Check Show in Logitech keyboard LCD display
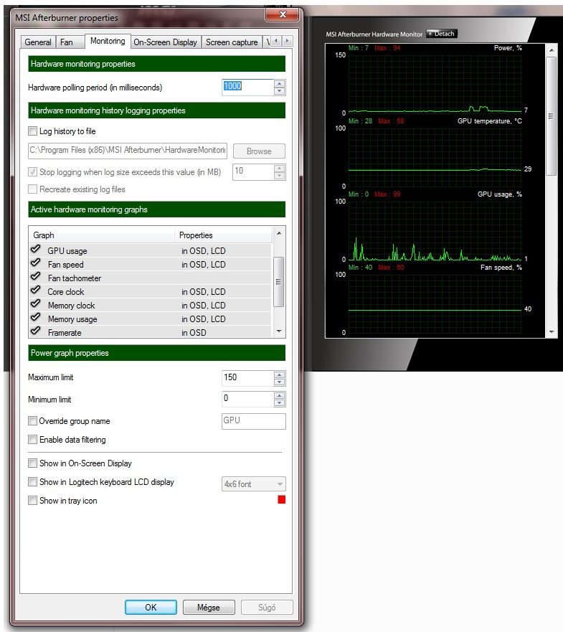Viewport: 563px width, 632px height. [x=33, y=481]
